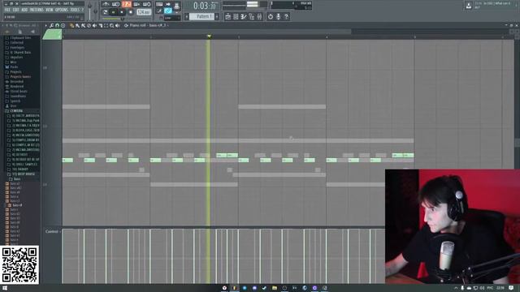This screenshot has height=292, width=520.
Task: Select the Playback speaker tool in piano roll
Action: tap(117, 25)
